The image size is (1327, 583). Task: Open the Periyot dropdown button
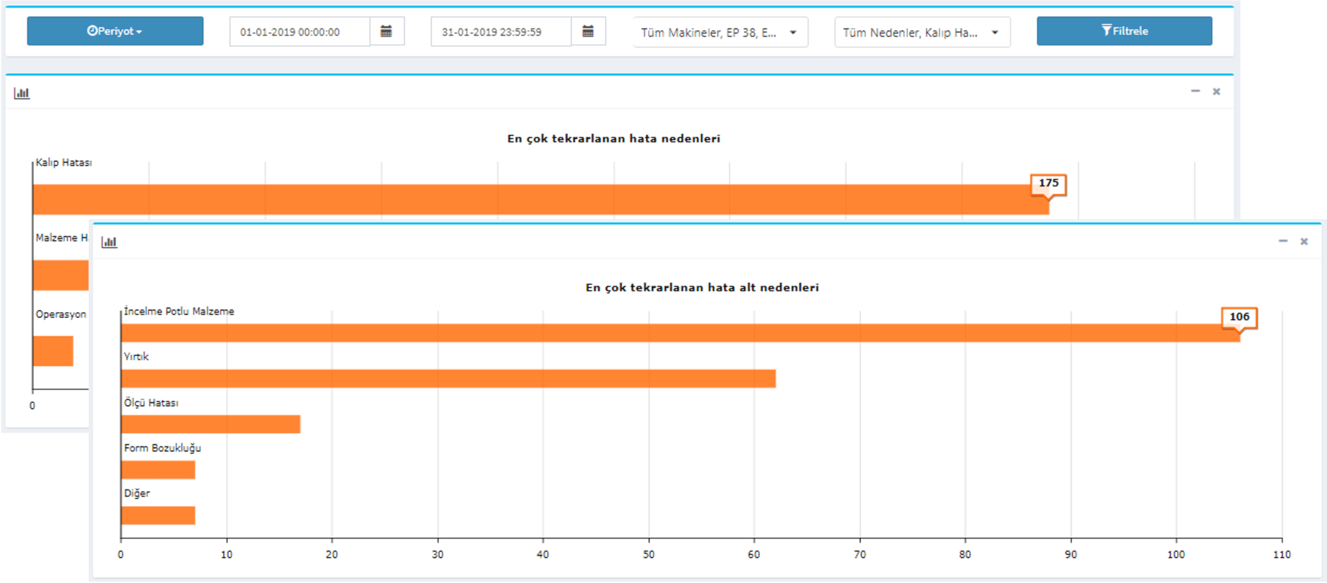coord(115,31)
